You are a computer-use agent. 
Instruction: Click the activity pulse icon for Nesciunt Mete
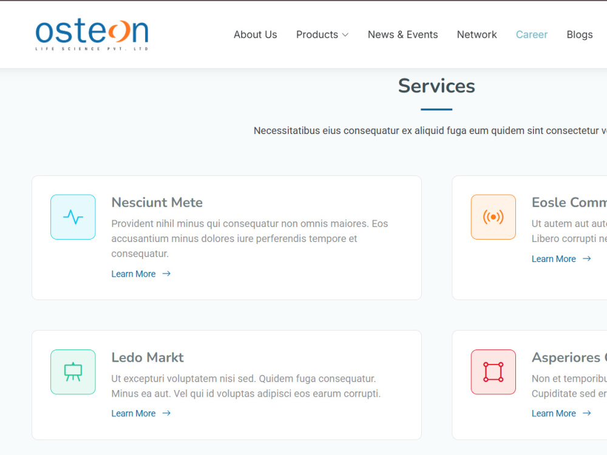(x=73, y=217)
